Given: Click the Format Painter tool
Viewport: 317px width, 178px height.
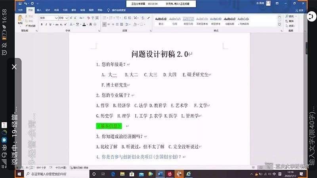Looking at the screenshot, I should (x=30, y=26).
